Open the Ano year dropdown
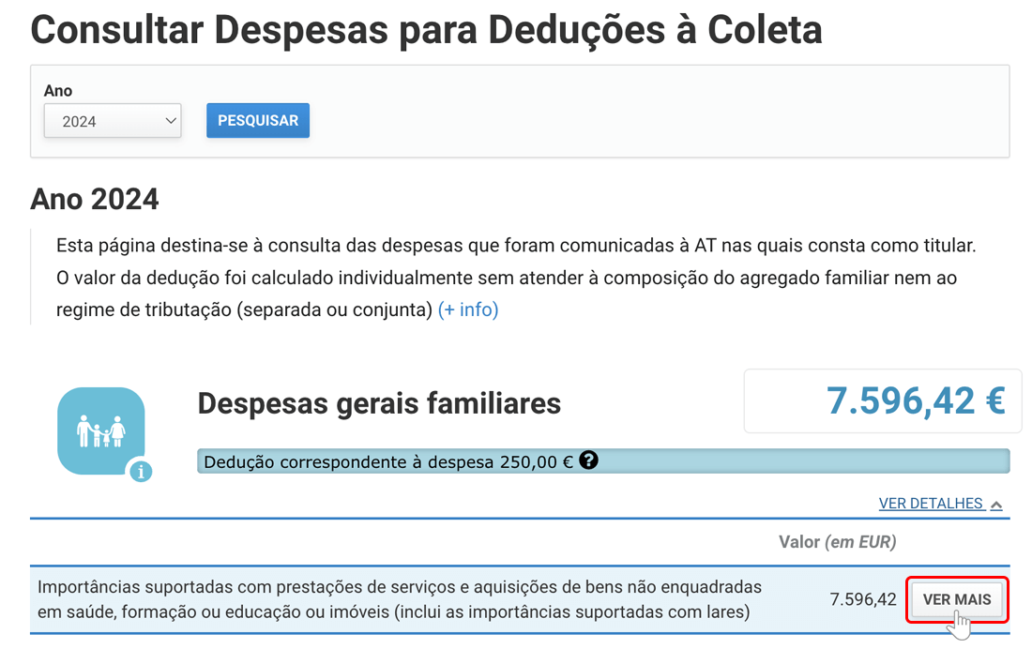Screen dimensions: 1032x649 coord(113,121)
